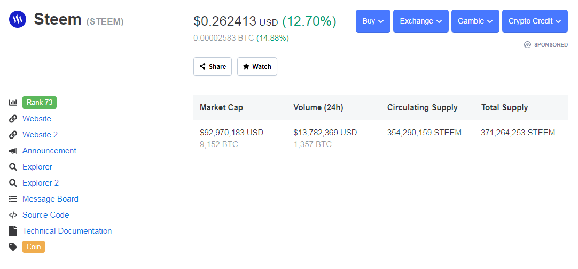Click the green Rank 73 badge
The image size is (578, 269).
pyautogui.click(x=40, y=103)
